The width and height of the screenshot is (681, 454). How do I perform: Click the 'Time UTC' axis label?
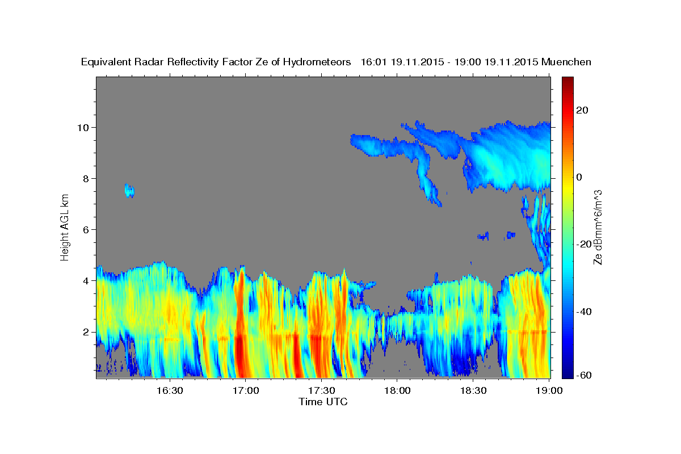point(323,402)
